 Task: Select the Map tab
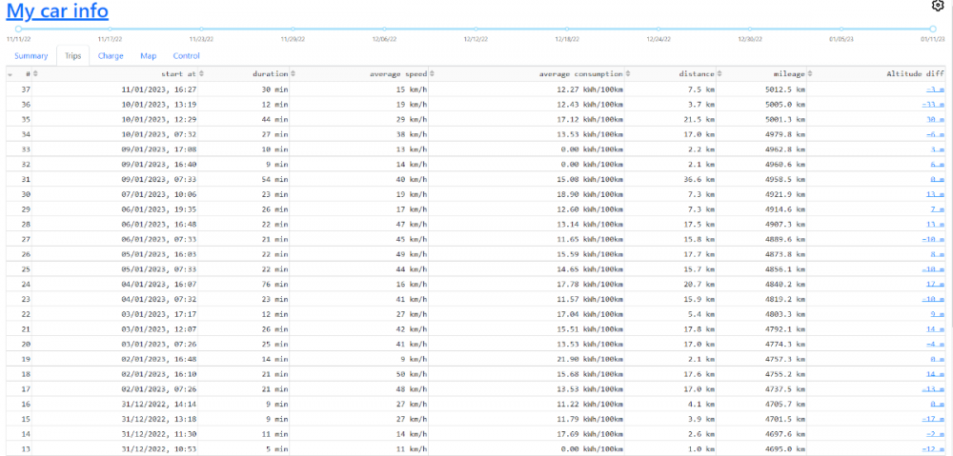point(148,56)
